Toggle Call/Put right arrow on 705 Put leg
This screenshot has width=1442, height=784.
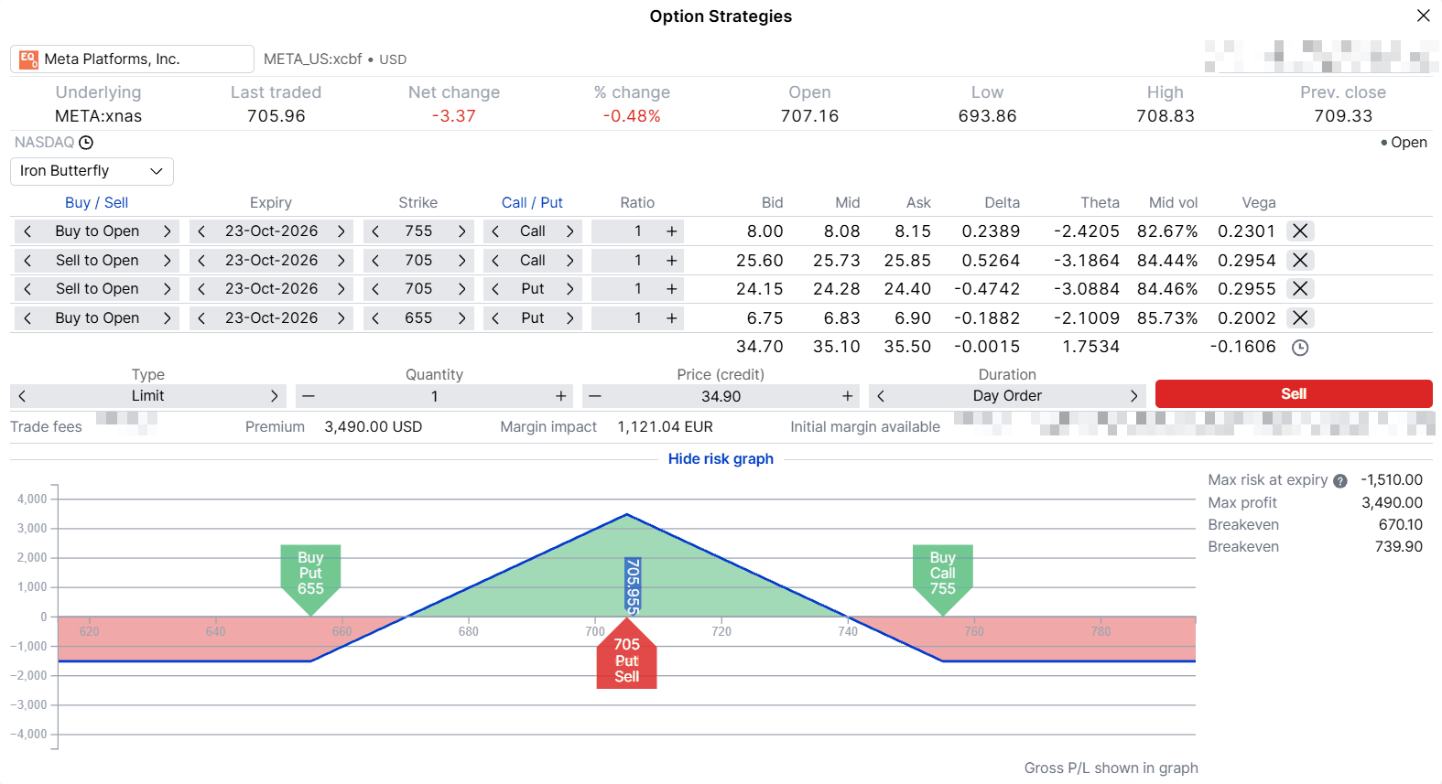[570, 289]
